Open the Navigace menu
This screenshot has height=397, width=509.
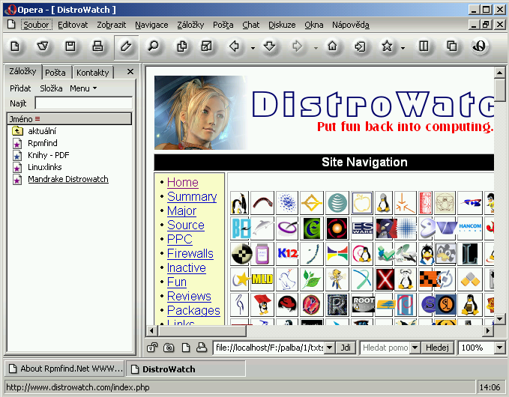click(151, 25)
